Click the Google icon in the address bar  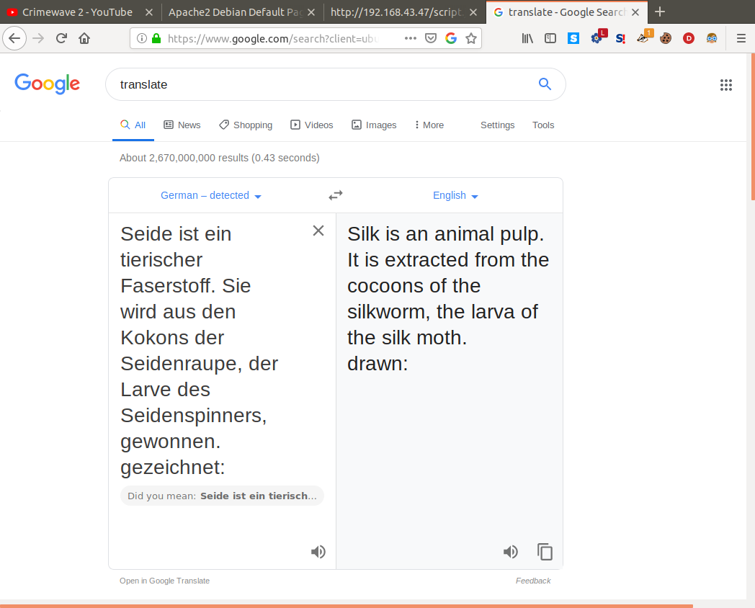pos(451,38)
